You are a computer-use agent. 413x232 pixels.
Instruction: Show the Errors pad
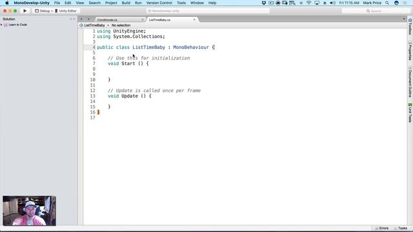381,228
